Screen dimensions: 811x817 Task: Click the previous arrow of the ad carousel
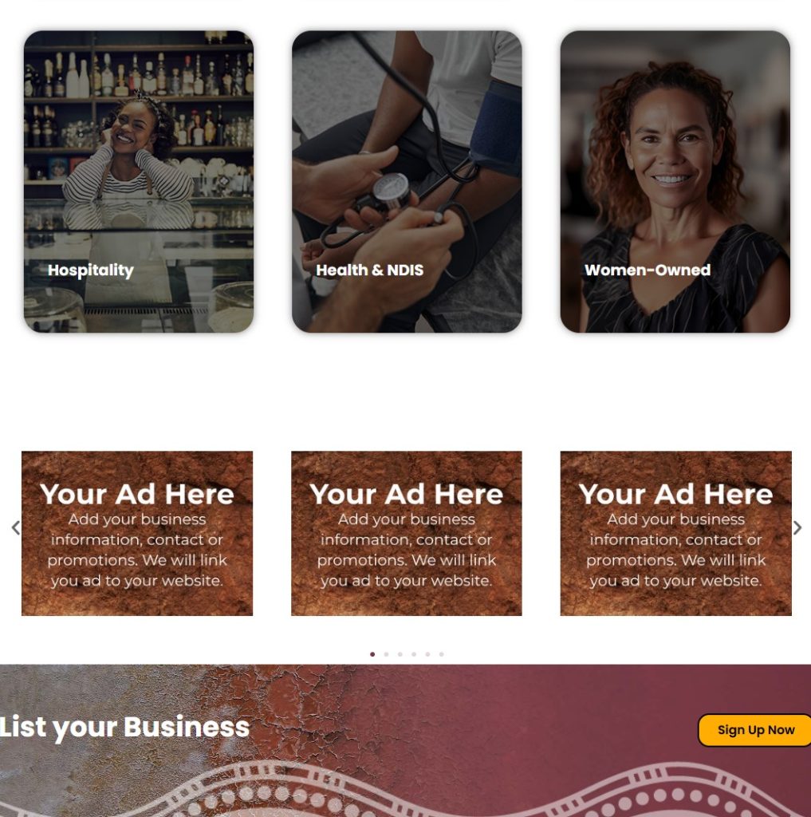(x=16, y=528)
